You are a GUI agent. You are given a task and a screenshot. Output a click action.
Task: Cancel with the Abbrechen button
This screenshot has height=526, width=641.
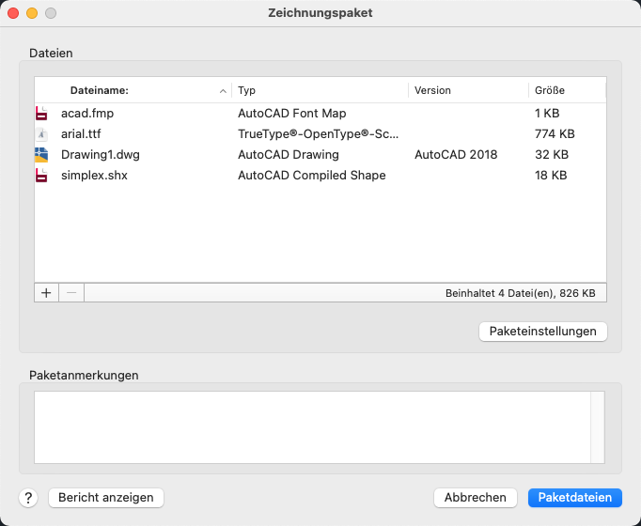[476, 498]
